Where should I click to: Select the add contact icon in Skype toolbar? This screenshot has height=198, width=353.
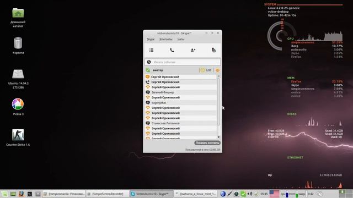point(193,50)
